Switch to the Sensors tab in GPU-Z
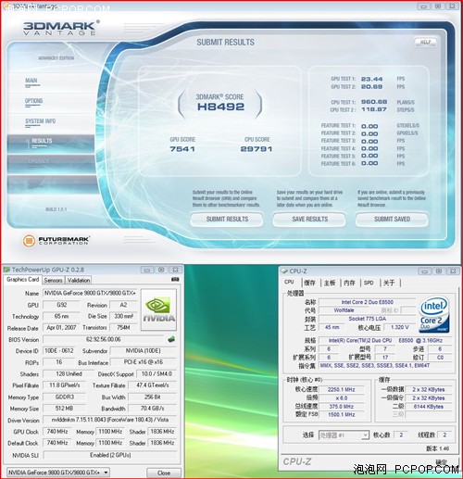 (x=53, y=280)
